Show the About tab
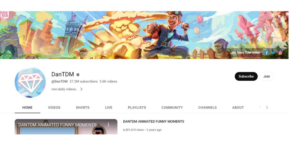Image resolution: width=290 pixels, height=145 pixels. click(x=238, y=108)
